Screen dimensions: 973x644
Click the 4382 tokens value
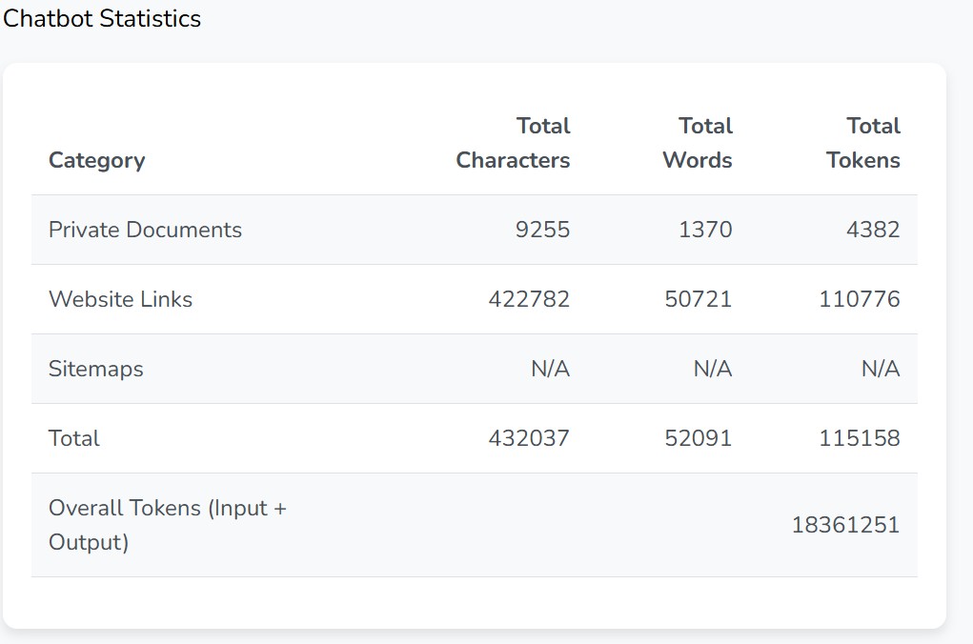point(873,230)
